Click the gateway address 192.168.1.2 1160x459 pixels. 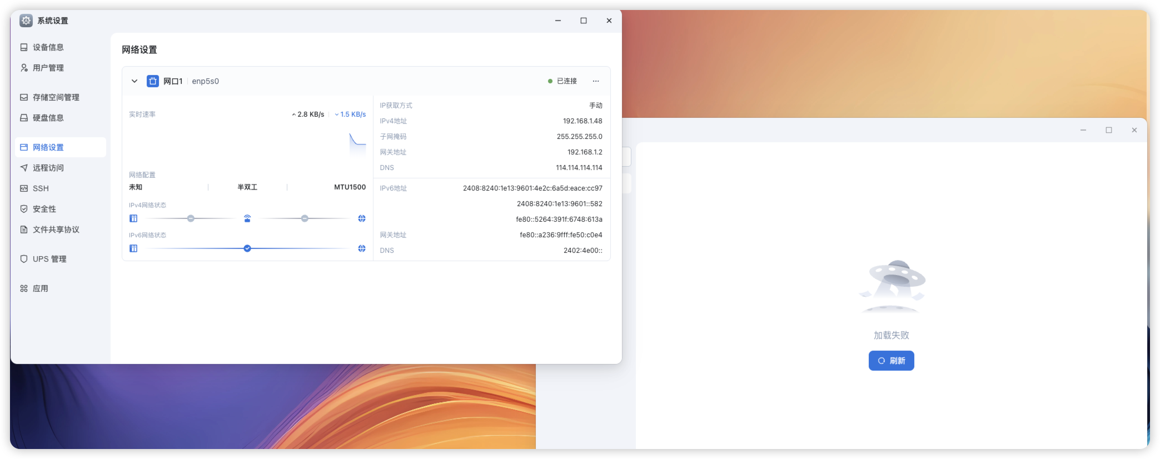(x=585, y=152)
